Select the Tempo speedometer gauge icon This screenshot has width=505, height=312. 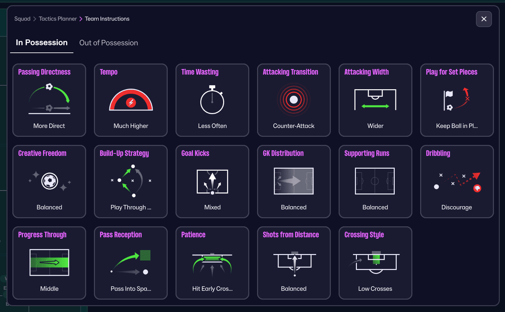click(131, 100)
